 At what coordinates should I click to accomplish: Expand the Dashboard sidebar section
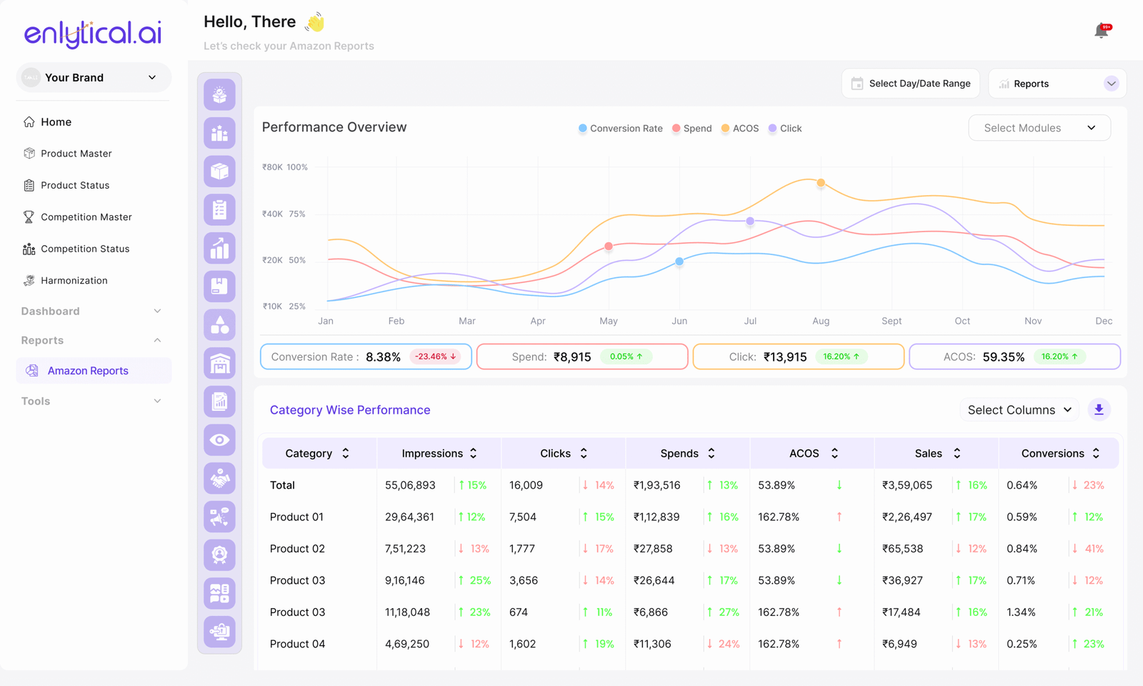[x=91, y=312]
